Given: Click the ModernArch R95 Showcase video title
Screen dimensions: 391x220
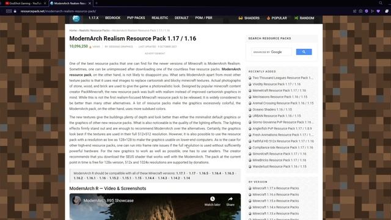Looking at the screenshot, I should tap(109, 200).
